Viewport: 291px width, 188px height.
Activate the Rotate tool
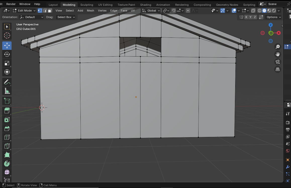[7, 54]
